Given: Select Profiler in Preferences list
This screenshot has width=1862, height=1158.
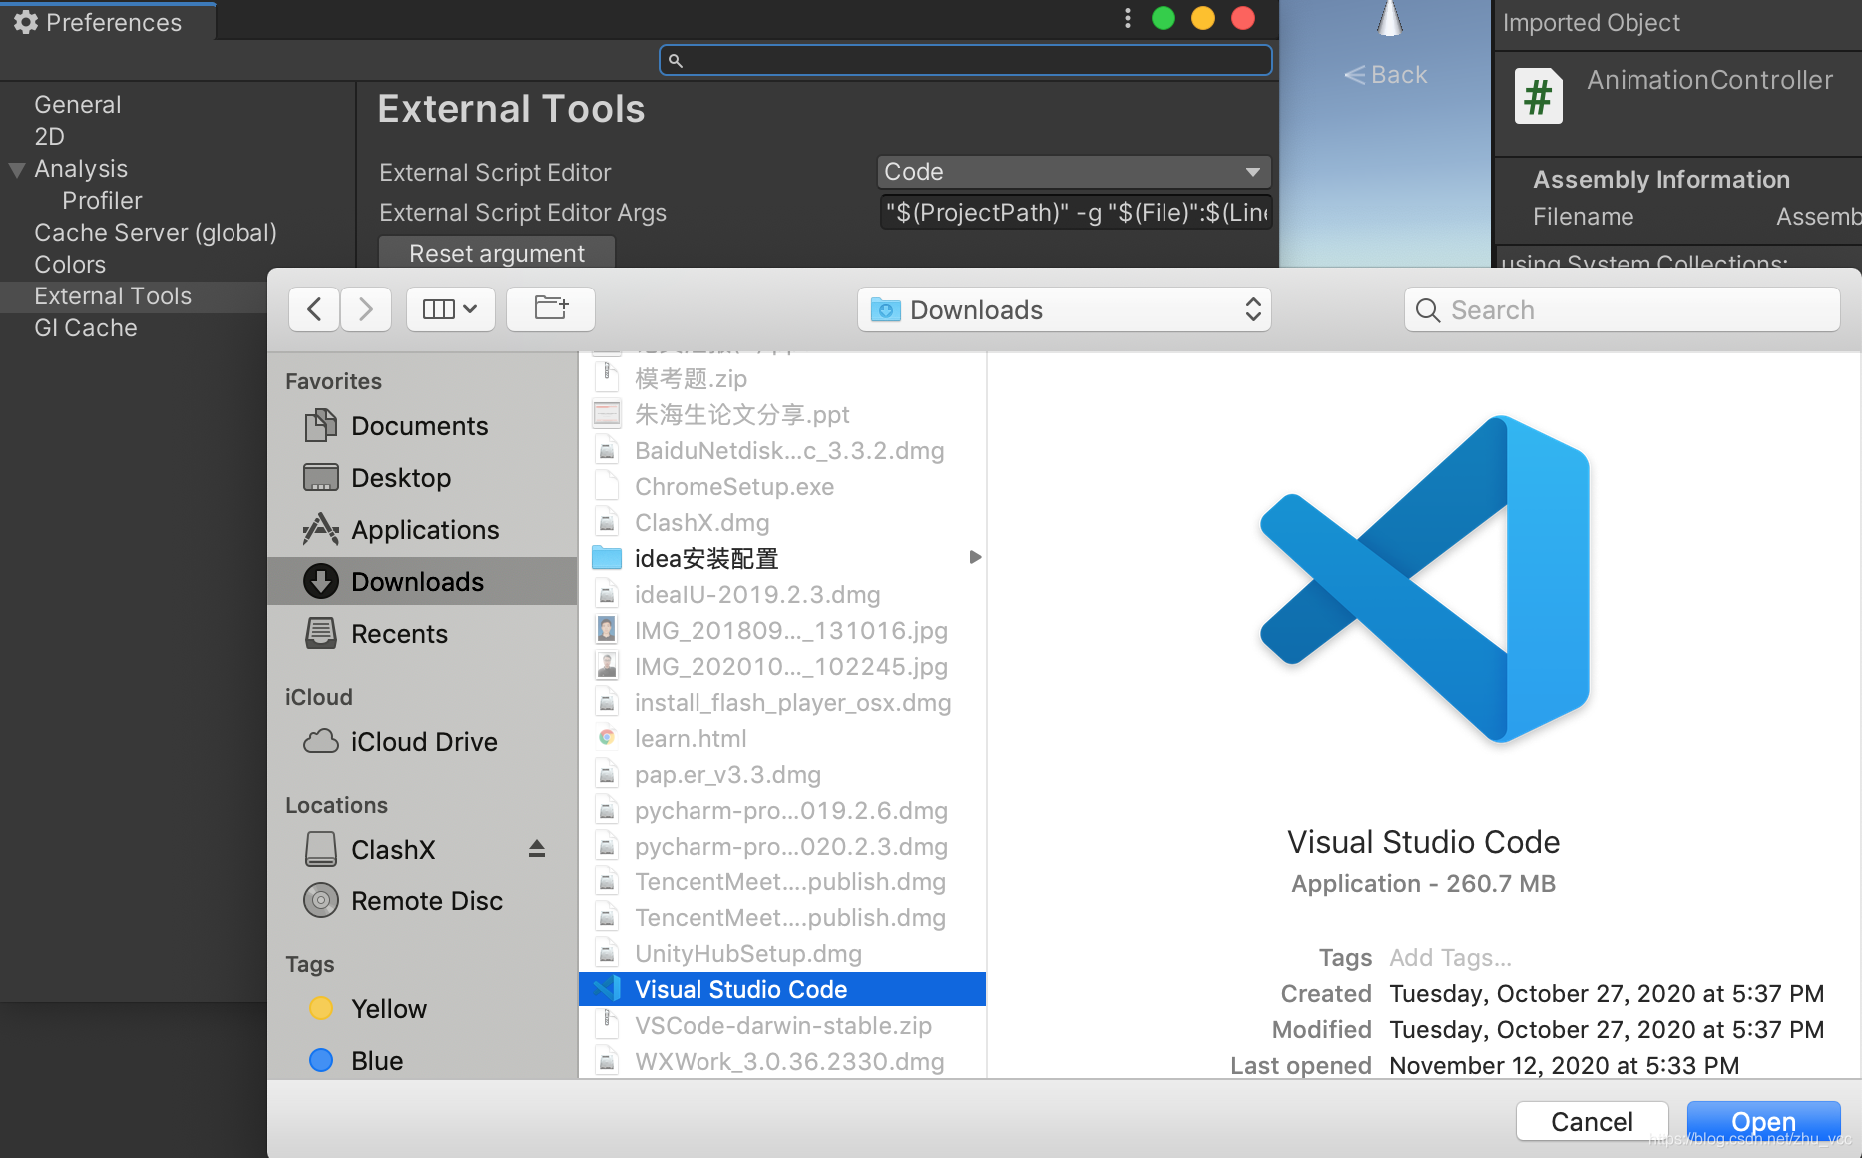Looking at the screenshot, I should (x=102, y=201).
